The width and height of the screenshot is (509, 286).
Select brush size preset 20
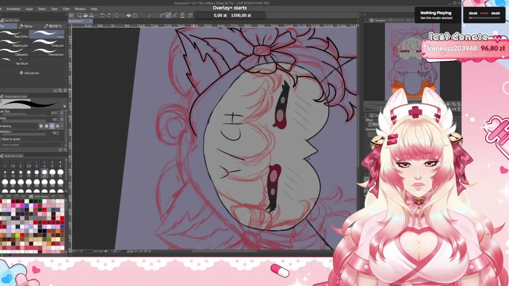(44, 174)
